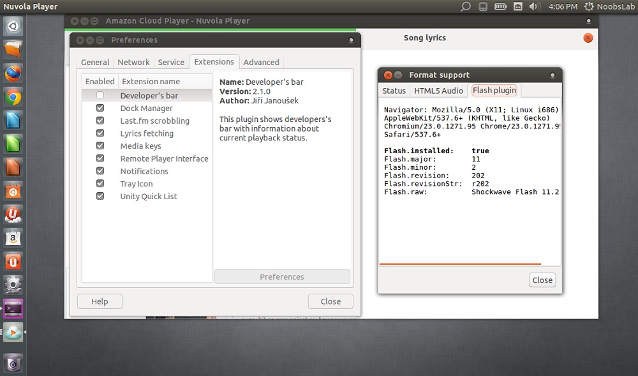Screen dimensions: 638x376
Task: Select Unity Quick List row name
Action: [149, 197]
